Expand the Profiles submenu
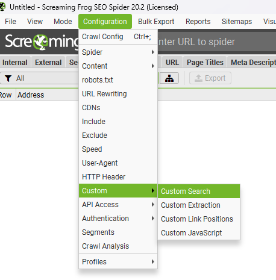This screenshot has height=280, width=276. click(x=118, y=262)
